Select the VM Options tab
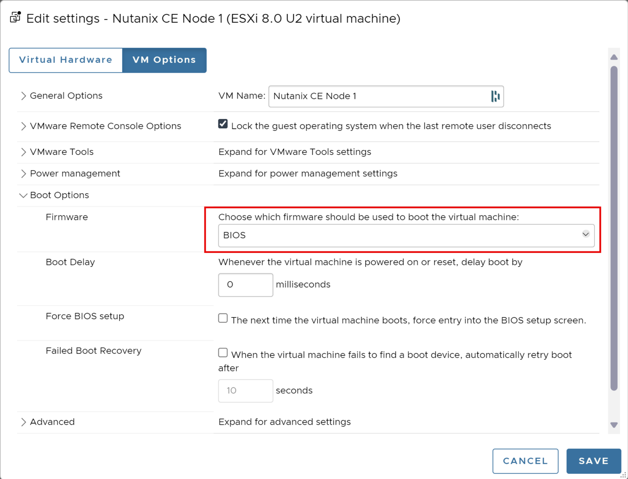The width and height of the screenshot is (628, 479). pos(164,60)
